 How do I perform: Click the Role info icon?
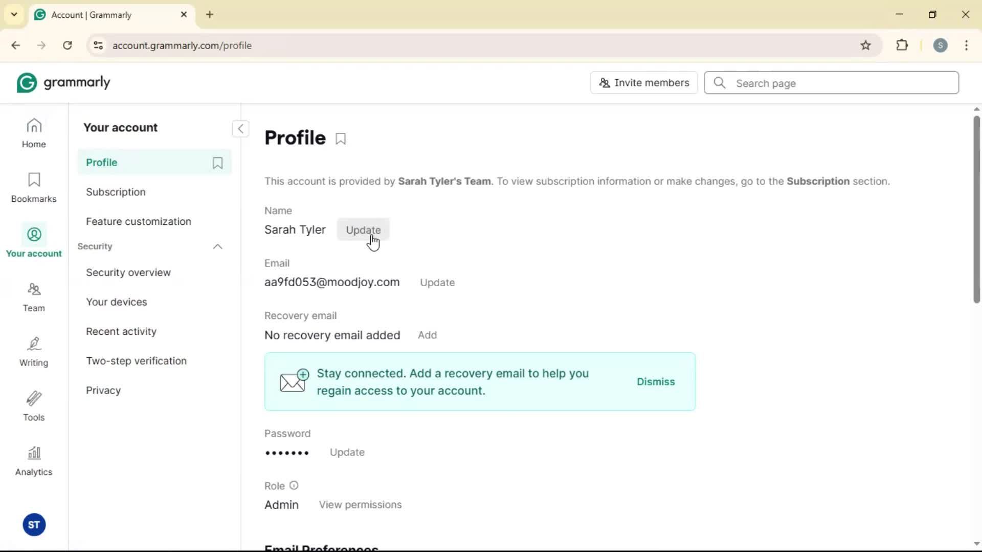pyautogui.click(x=294, y=486)
